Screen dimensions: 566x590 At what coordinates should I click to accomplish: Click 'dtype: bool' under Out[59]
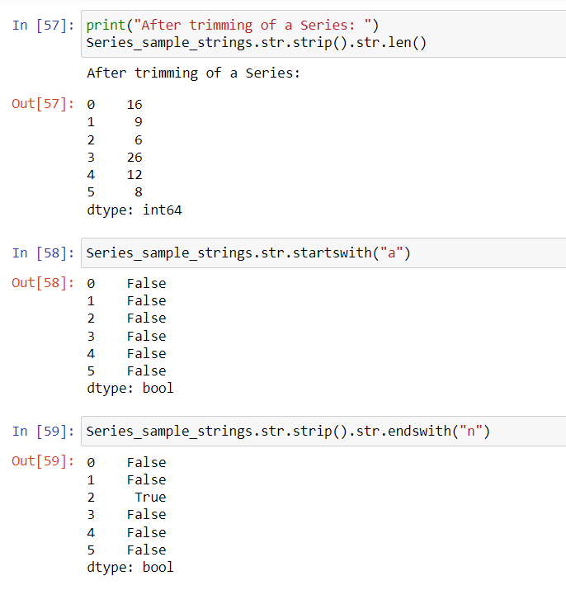130,567
